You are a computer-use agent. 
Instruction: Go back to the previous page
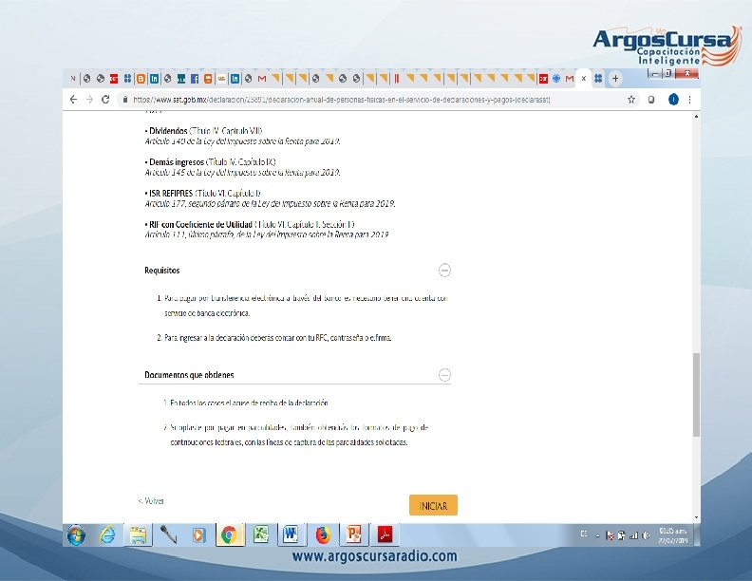[x=73, y=100]
